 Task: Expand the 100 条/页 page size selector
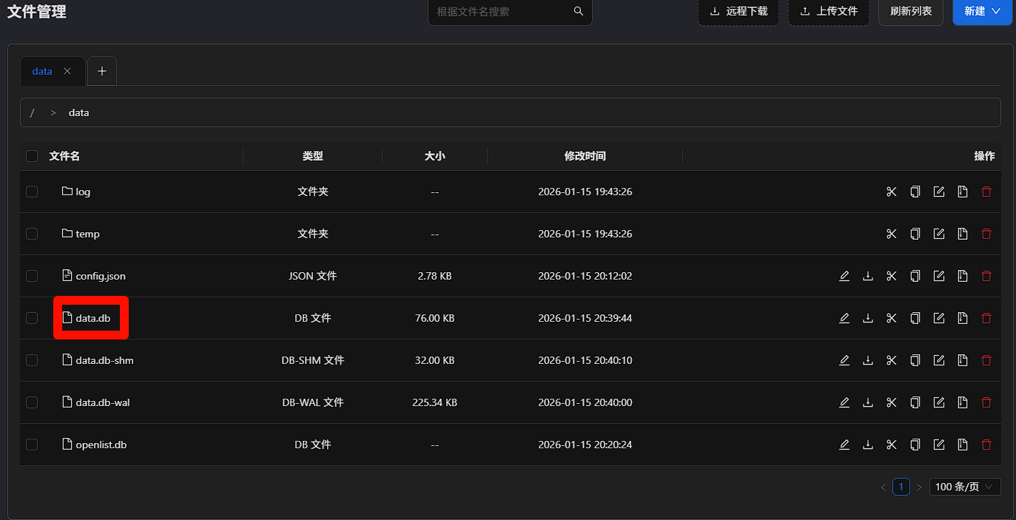point(965,487)
